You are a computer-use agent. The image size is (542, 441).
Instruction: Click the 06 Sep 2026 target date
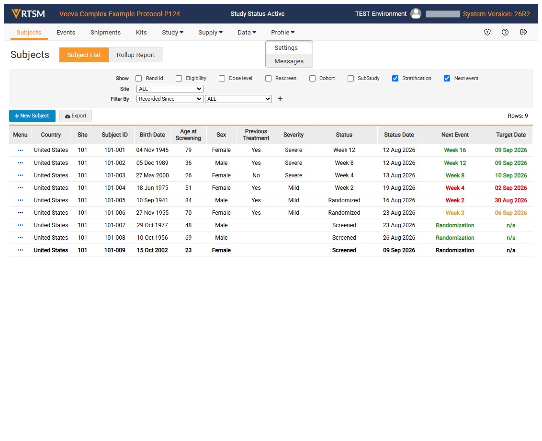pyautogui.click(x=511, y=213)
